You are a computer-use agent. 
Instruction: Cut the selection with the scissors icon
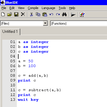click(31, 14)
